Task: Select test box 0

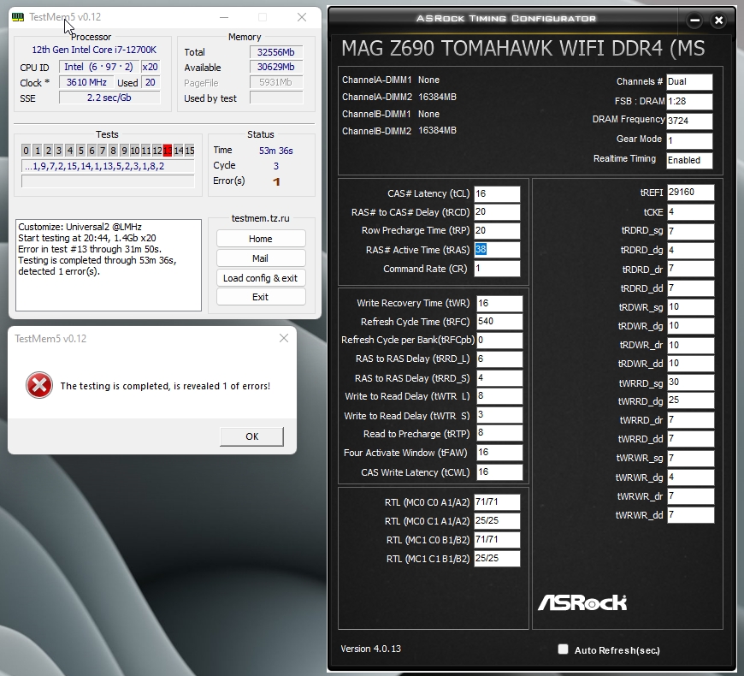Action: coord(27,151)
